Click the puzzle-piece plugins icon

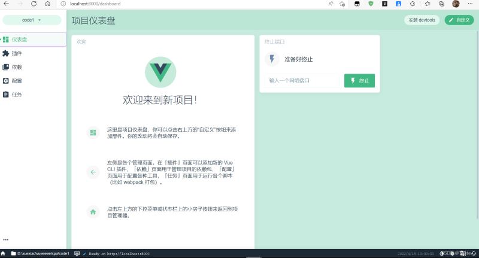coord(6,53)
